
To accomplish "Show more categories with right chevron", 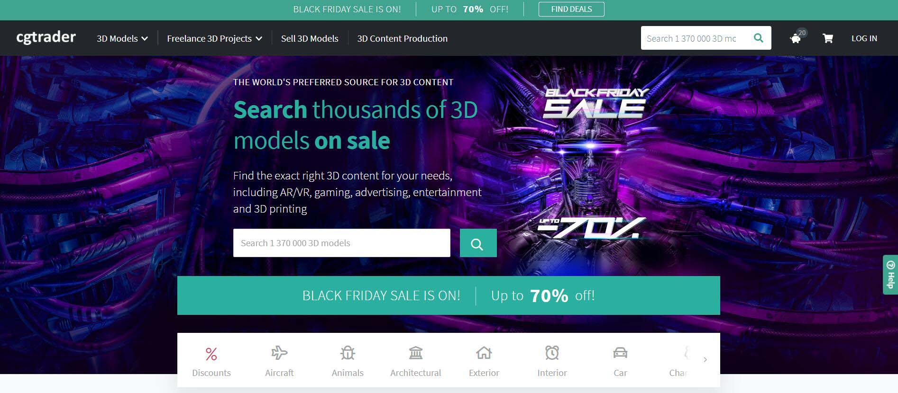I will click(705, 359).
